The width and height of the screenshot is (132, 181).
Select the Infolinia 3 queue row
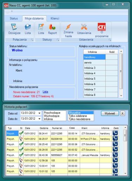(x=94, y=68)
